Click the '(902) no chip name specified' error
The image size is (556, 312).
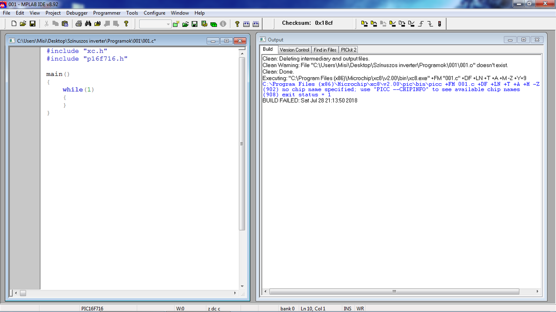pyautogui.click(x=391, y=89)
